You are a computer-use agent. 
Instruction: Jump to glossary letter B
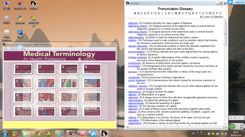click(138, 13)
